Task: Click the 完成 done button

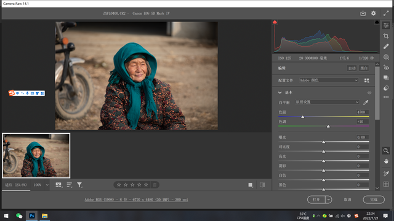Action: [x=374, y=200]
